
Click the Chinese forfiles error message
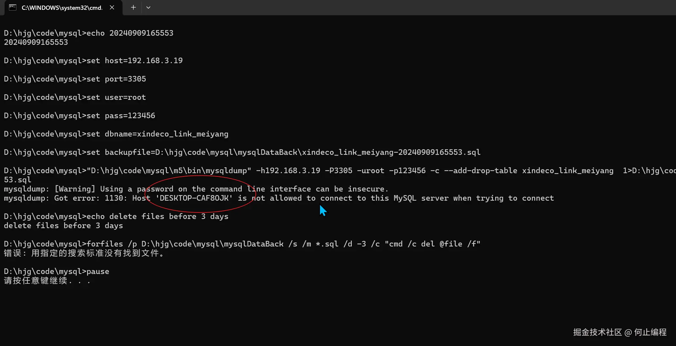(x=84, y=253)
